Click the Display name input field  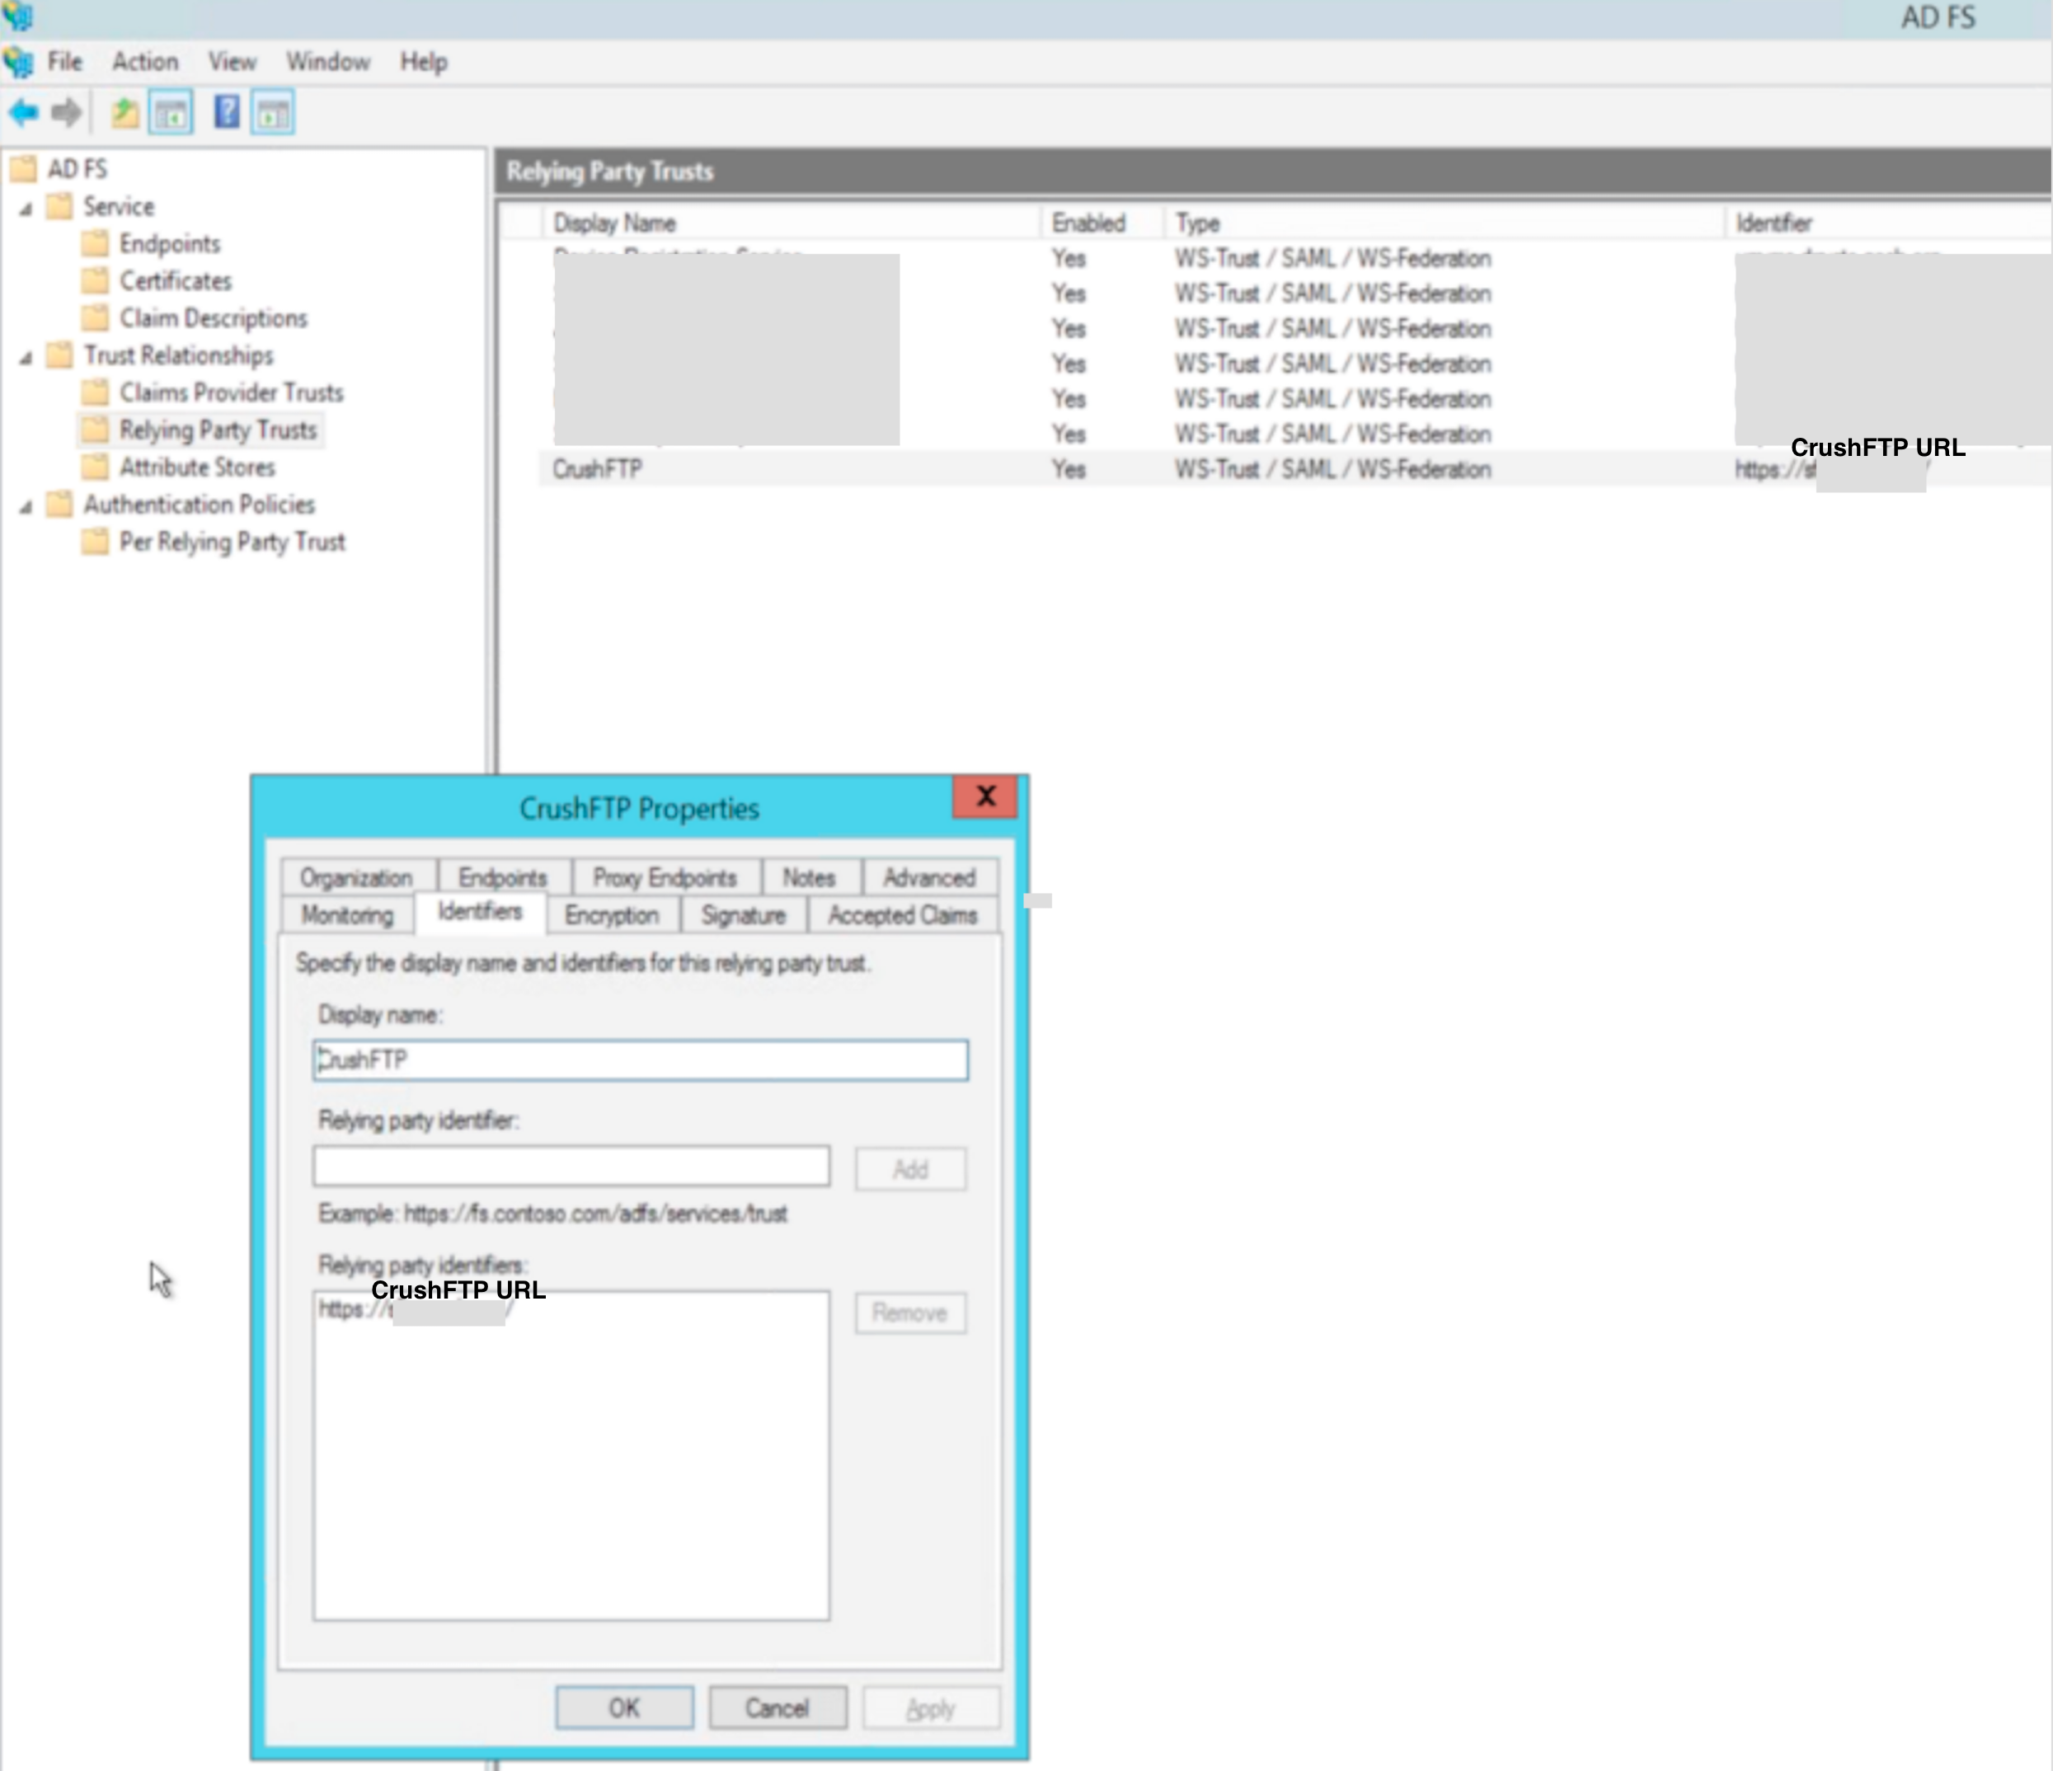pos(641,1060)
